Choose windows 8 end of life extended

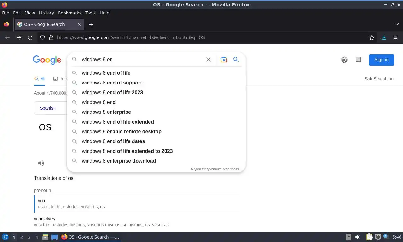coord(156,122)
